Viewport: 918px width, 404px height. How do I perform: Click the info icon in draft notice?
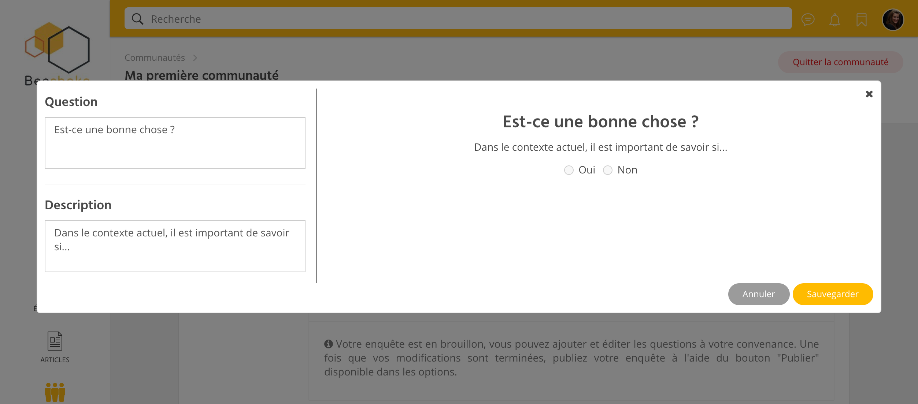pos(328,344)
